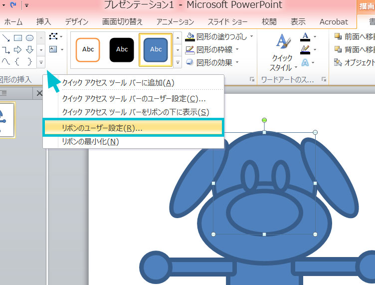Open text fill color dropdown arrow
This screenshot has width=375, height=285.
315,36
